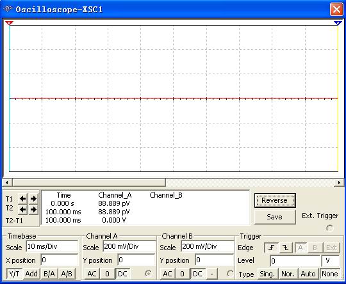This screenshot has width=346, height=284.
Task: Click the Timebase Scale field
Action: (52, 246)
